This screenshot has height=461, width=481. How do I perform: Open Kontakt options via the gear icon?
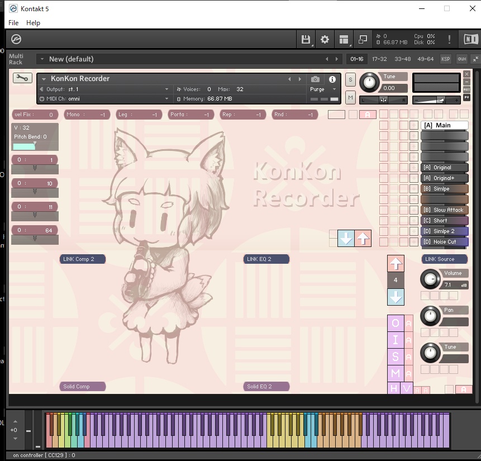point(324,39)
